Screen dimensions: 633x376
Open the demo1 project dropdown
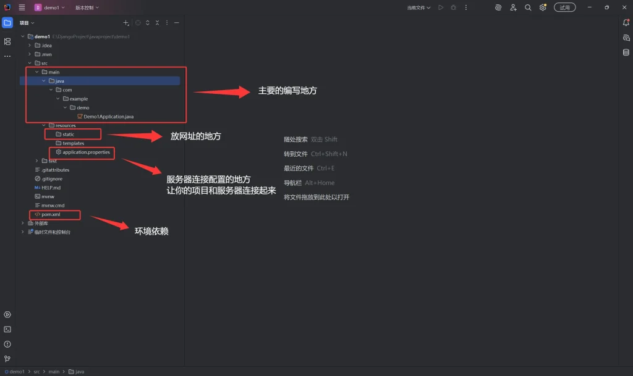point(49,7)
